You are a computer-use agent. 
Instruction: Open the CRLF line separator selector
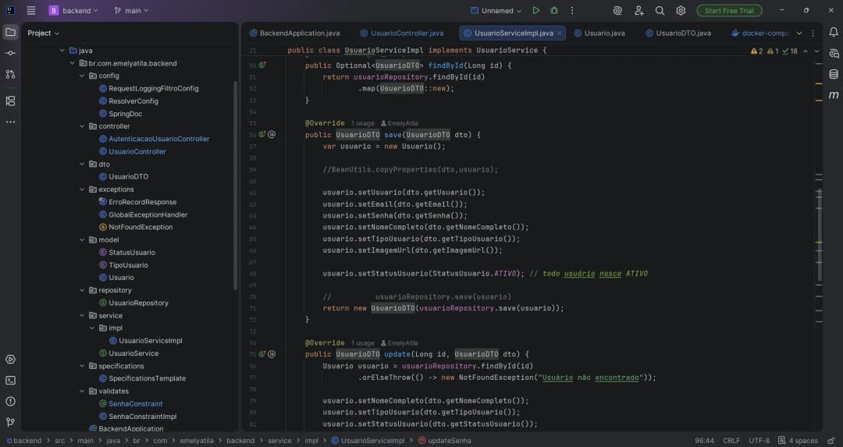(x=731, y=441)
